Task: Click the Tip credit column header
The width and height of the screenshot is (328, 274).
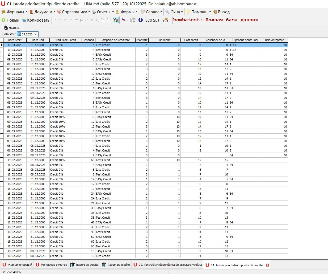Action: point(164,40)
